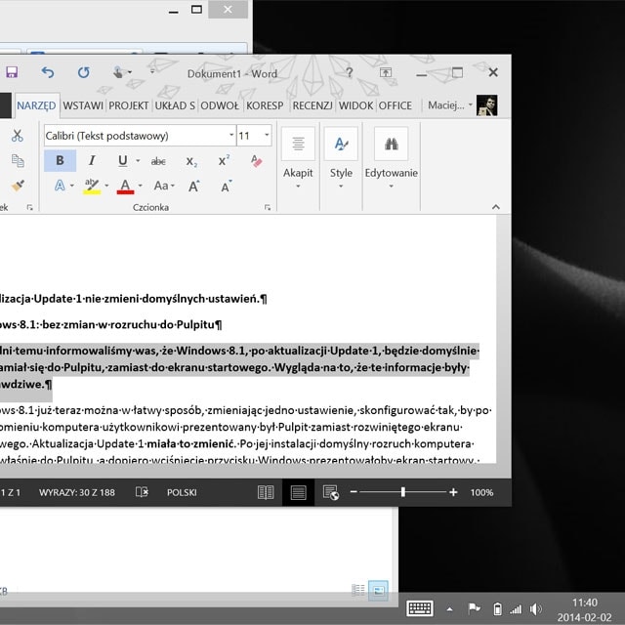Expand the Akapit paragraph group
The height and width of the screenshot is (625, 625).
(298, 158)
